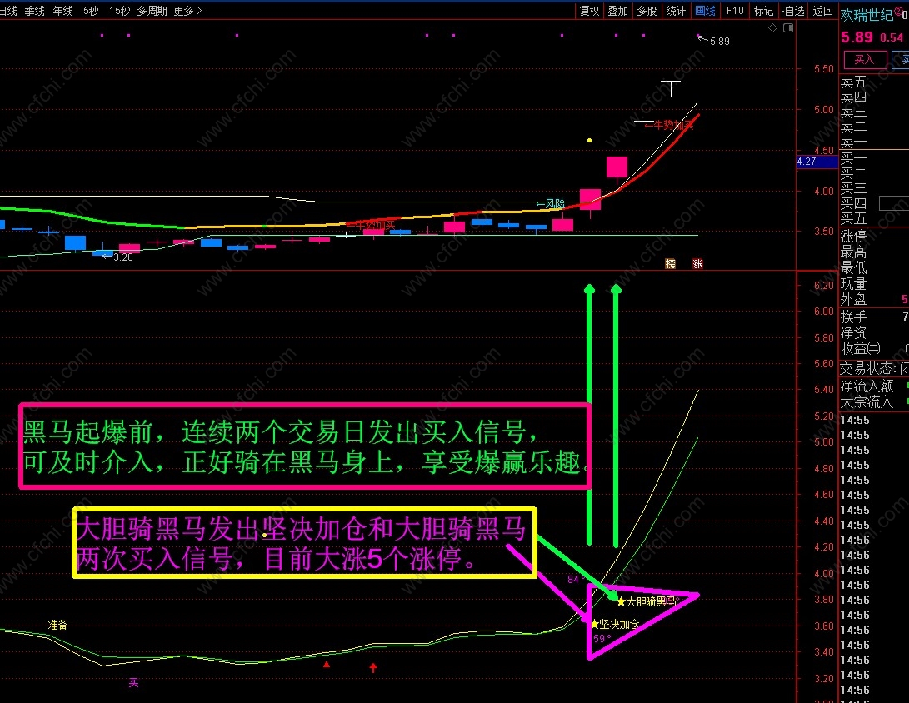Toggle the side panel layout icon

(x=788, y=27)
